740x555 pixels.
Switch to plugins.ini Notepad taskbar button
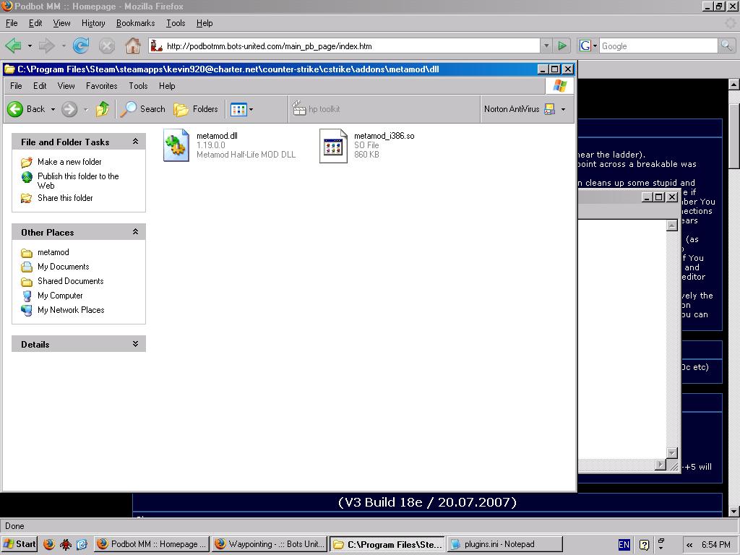(x=504, y=544)
